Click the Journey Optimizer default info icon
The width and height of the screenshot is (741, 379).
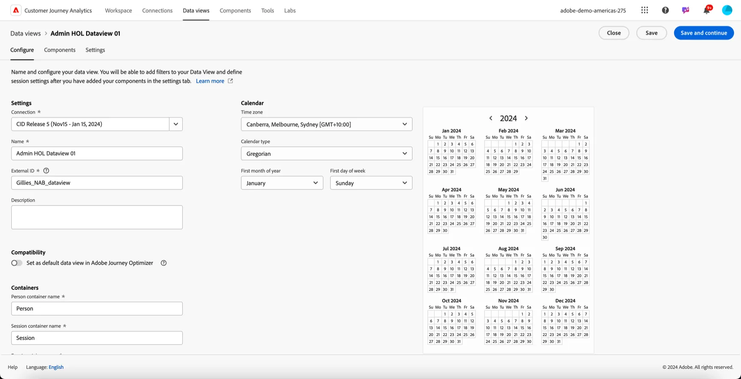point(163,263)
